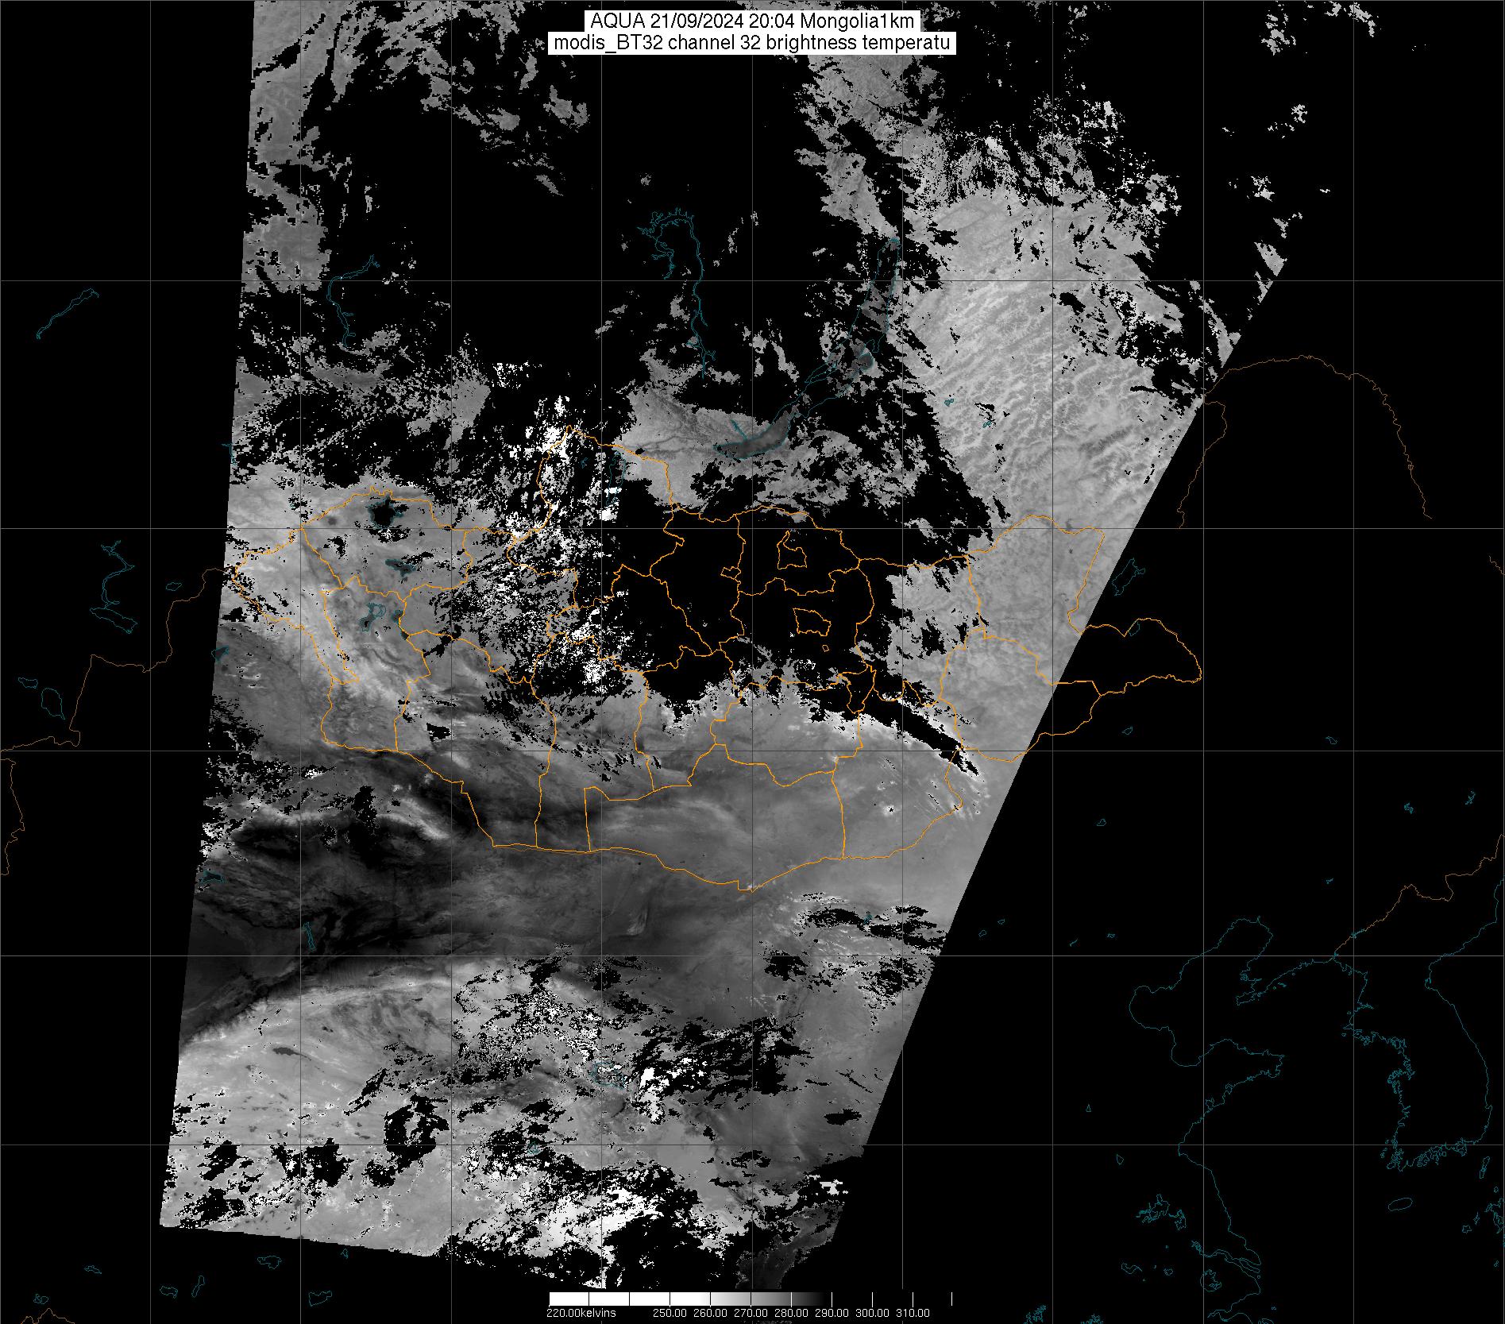Click the 270.00 scale label
This screenshot has width=1505, height=1324.
[x=752, y=1313]
